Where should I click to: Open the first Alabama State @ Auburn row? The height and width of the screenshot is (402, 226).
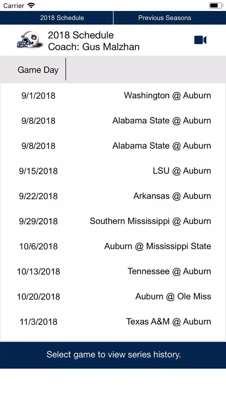[x=113, y=121]
